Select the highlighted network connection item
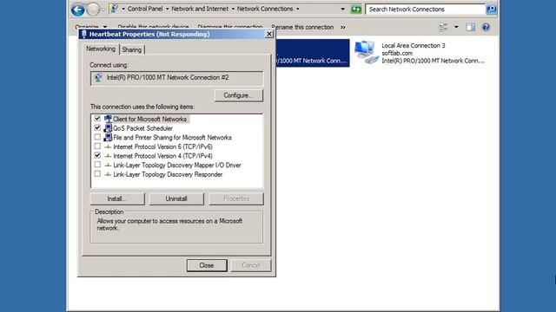The width and height of the screenshot is (556, 312). (313, 53)
